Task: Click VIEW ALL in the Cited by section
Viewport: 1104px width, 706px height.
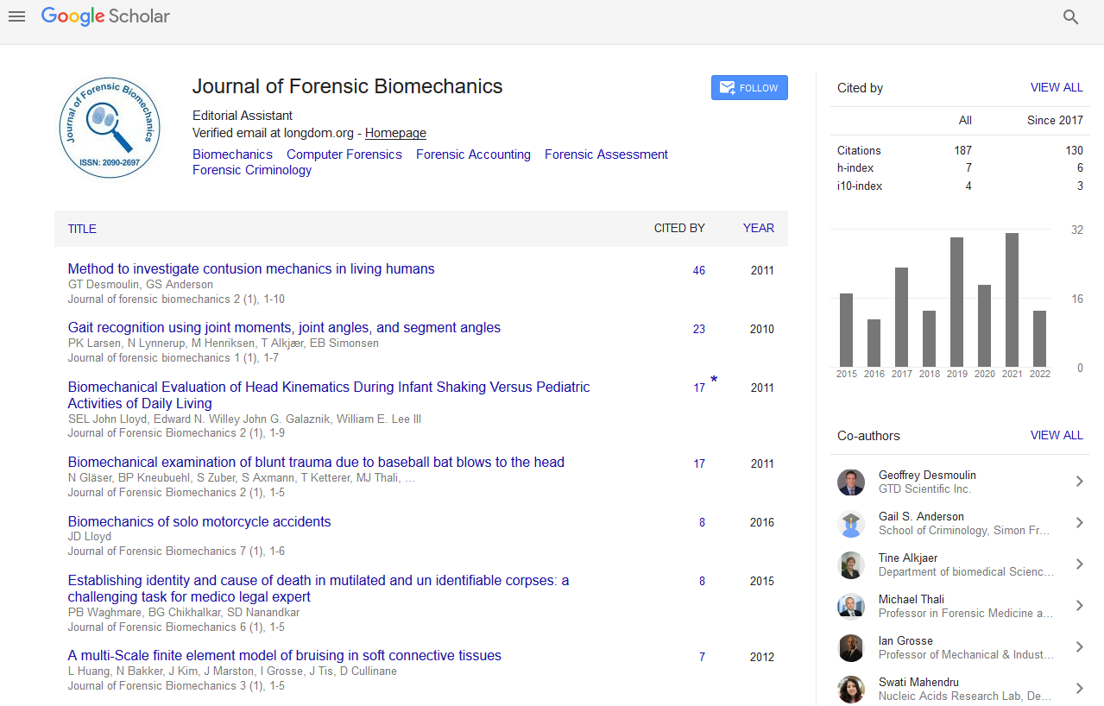Action: (1057, 88)
